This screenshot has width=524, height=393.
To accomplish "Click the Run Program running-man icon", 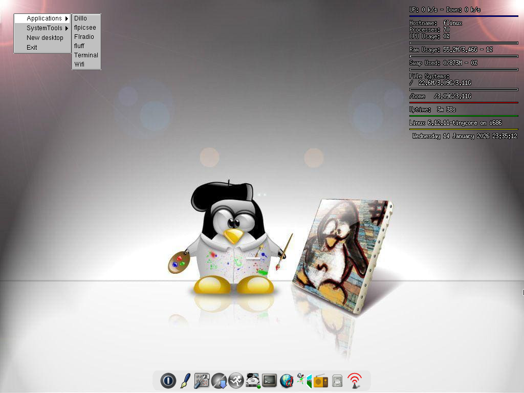I will tap(236, 381).
